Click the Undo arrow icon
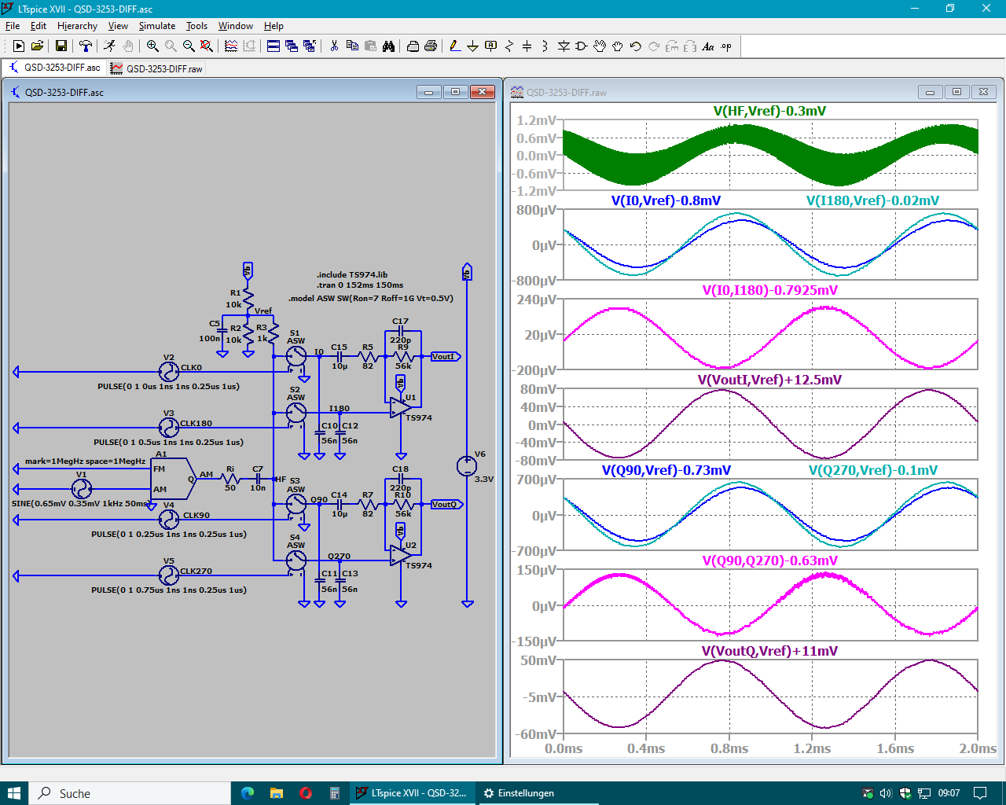 [636, 46]
